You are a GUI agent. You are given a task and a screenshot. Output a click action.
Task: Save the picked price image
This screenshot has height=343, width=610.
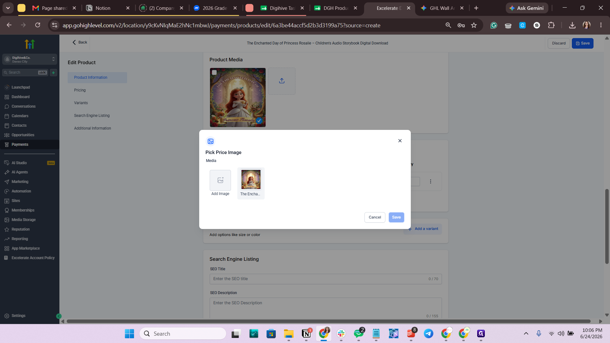(396, 217)
